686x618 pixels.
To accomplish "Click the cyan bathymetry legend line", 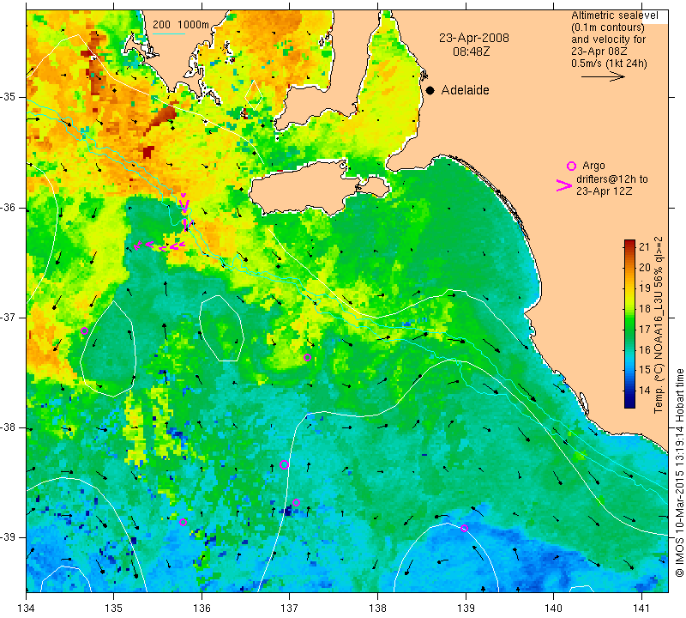I will 169,33.
